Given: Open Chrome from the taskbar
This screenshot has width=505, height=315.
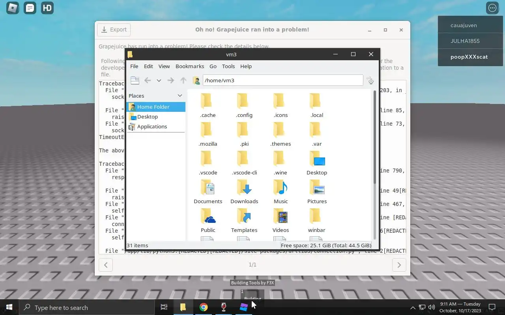Looking at the screenshot, I should (204, 308).
